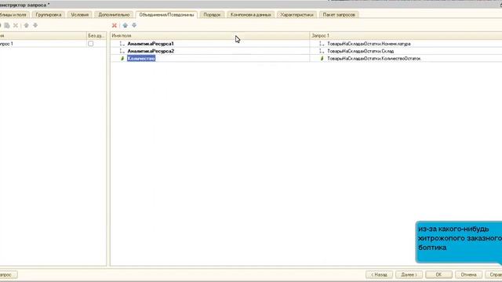Move the query down in the left toolbar
Screen dimensions: 502x282
click(35, 25)
